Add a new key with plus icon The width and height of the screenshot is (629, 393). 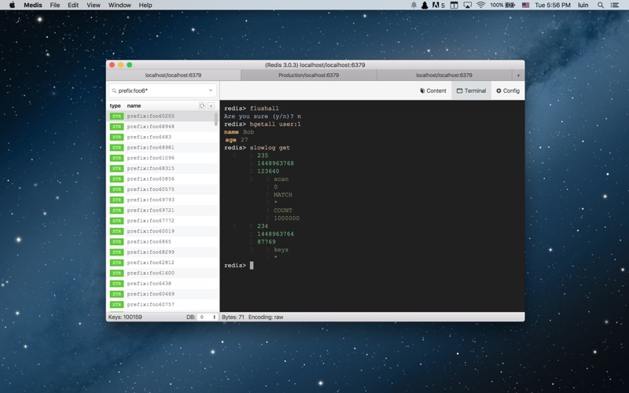pyautogui.click(x=211, y=106)
